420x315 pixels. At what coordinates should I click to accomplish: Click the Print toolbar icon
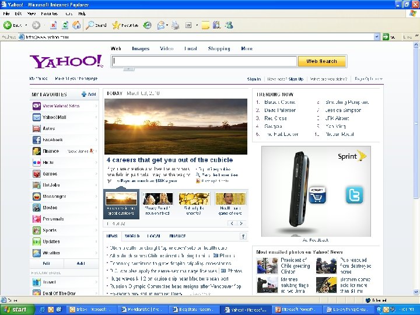176,25
